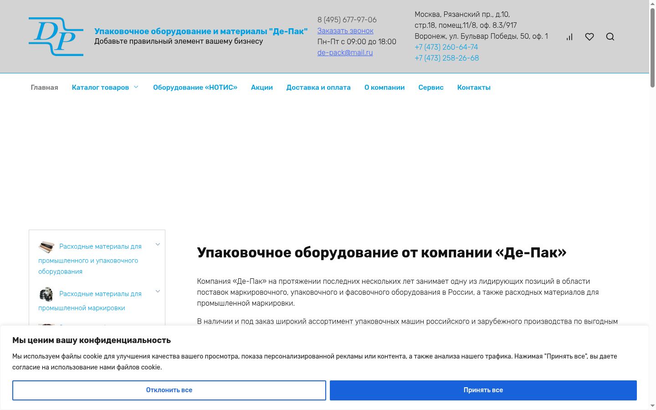Open the «О компании» menu item

[384, 87]
